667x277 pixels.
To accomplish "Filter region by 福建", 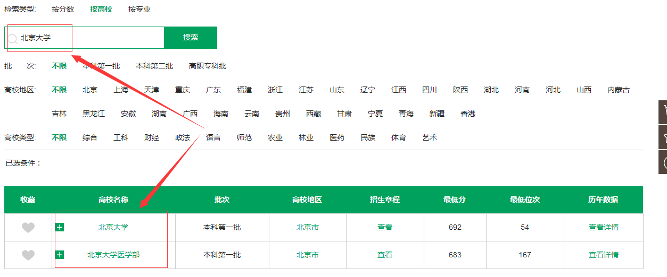I will (244, 90).
